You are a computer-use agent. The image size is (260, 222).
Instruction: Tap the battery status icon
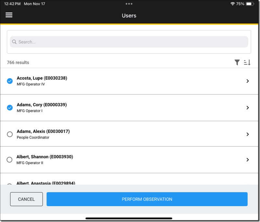(x=250, y=4)
